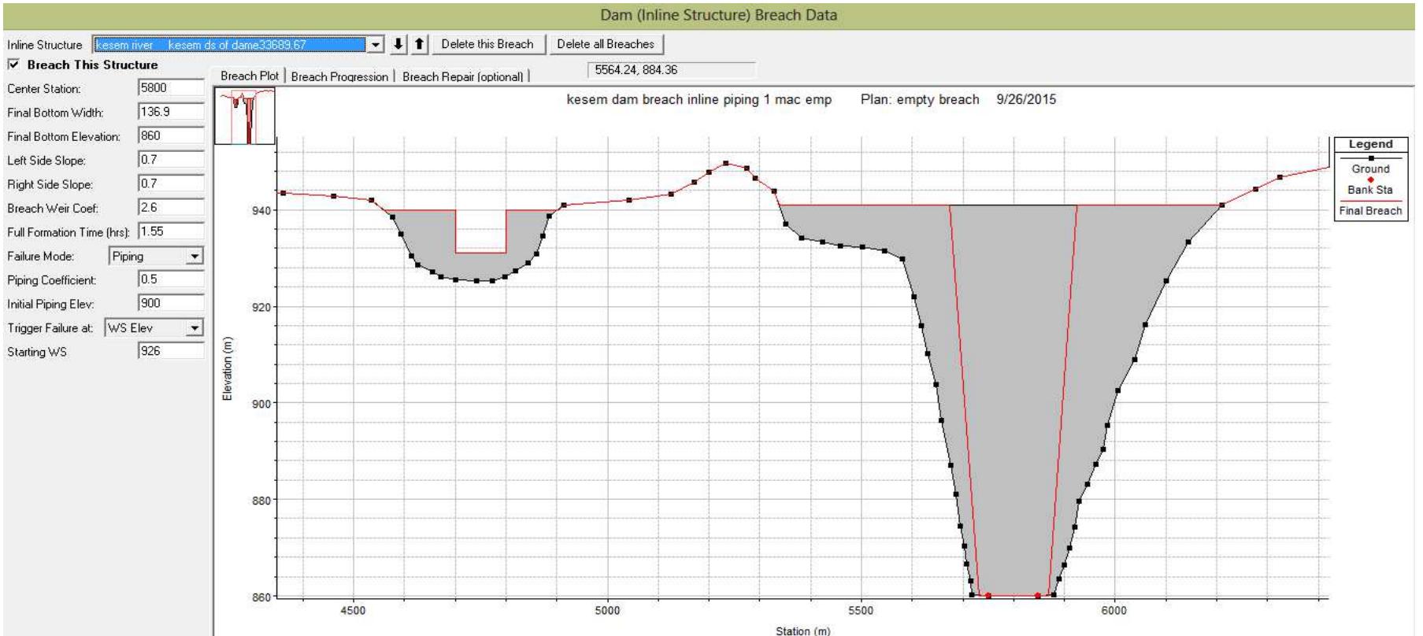This screenshot has height=636, width=1423.
Task: Click the Starting WS field
Action: point(171,351)
